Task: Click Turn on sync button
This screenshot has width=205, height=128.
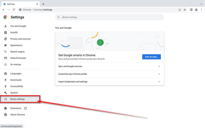Action: pos(151,57)
